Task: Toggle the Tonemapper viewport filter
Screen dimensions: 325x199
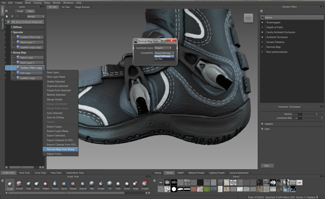Action: pyautogui.click(x=262, y=22)
